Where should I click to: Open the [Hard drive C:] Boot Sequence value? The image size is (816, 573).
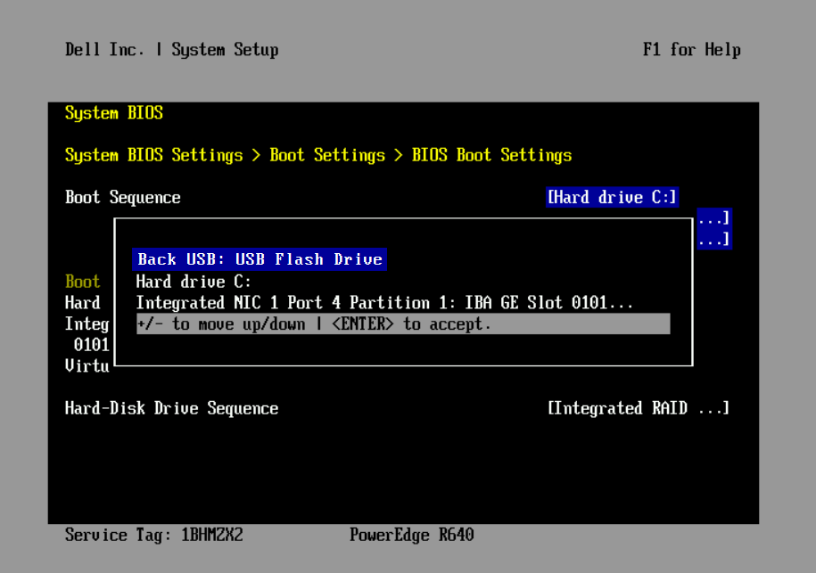coord(613,198)
